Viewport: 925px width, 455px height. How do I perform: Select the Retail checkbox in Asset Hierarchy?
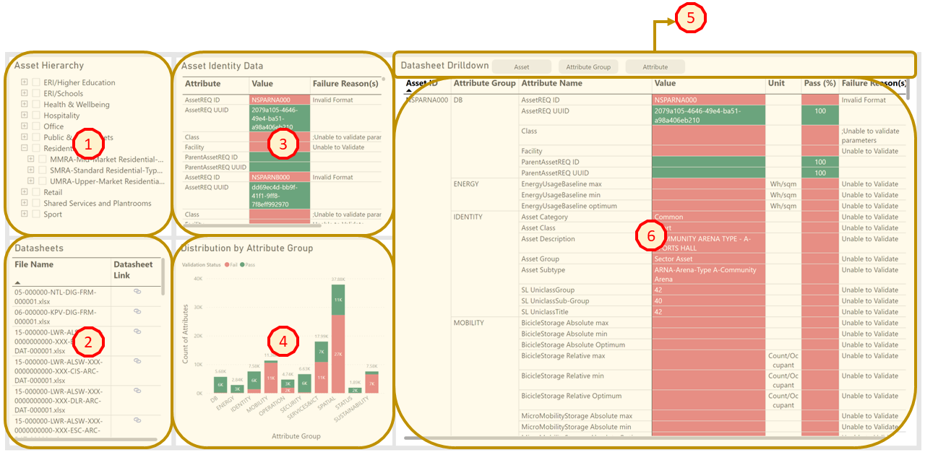point(36,192)
